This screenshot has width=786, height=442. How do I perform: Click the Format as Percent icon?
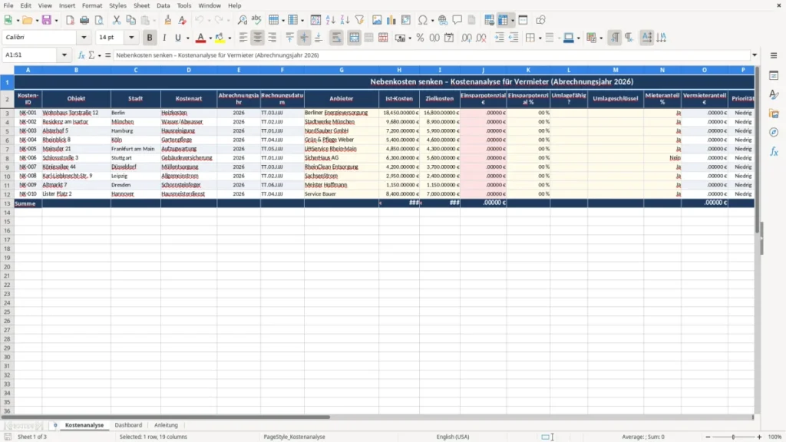tap(420, 38)
